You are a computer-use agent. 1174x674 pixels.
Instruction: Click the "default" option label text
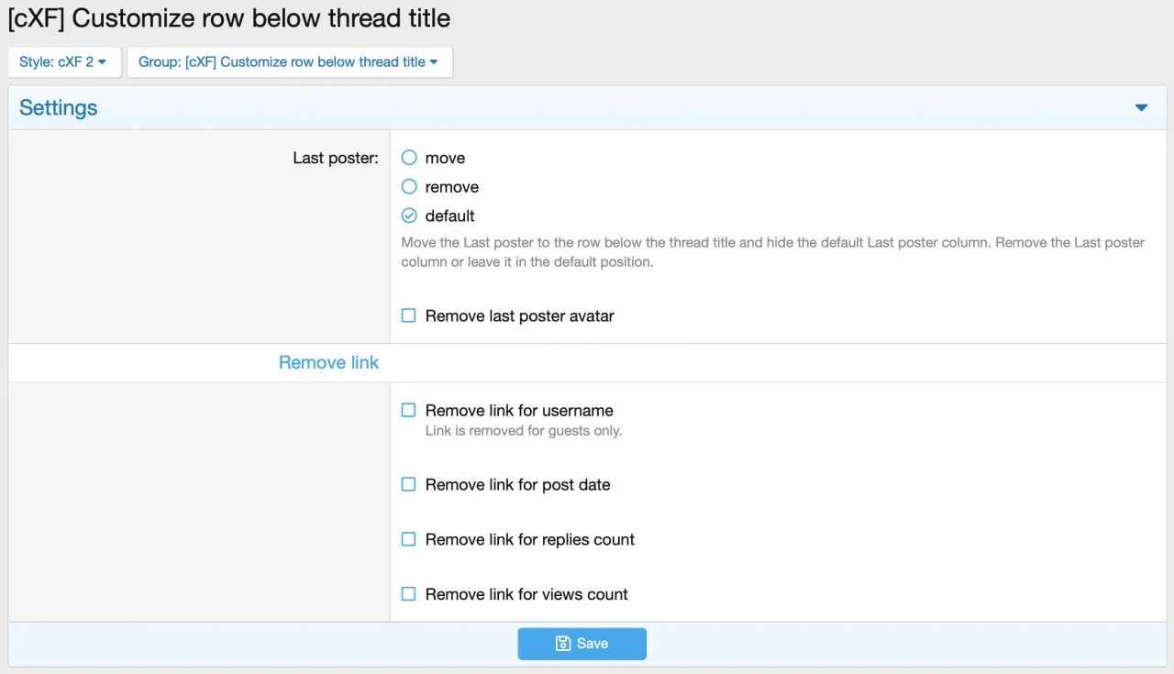pyautogui.click(x=449, y=216)
